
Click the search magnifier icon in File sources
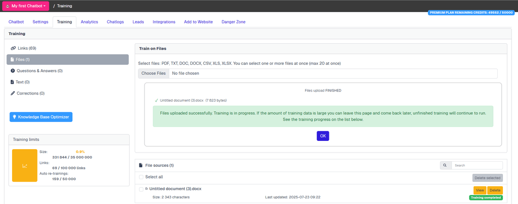[x=445, y=165]
